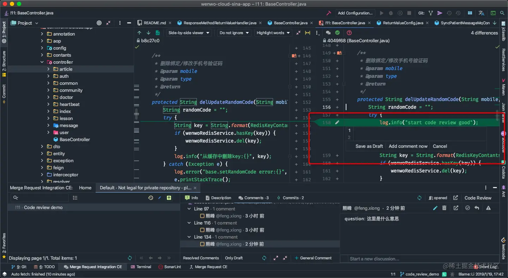Edit feng.xiong's comment with pencil icon
The height and width of the screenshot is (278, 508).
pyautogui.click(x=435, y=208)
